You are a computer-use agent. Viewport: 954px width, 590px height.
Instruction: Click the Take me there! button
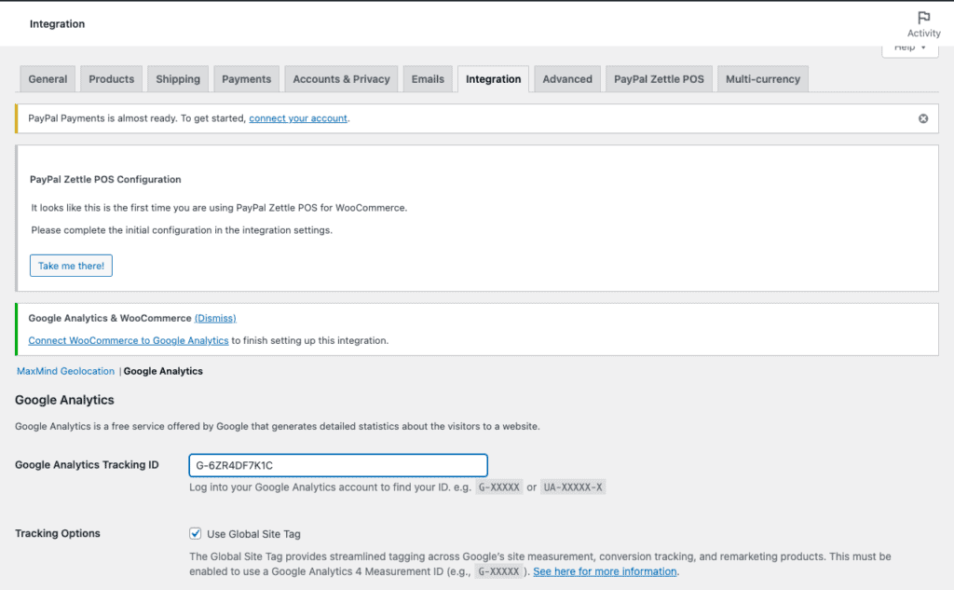tap(71, 266)
